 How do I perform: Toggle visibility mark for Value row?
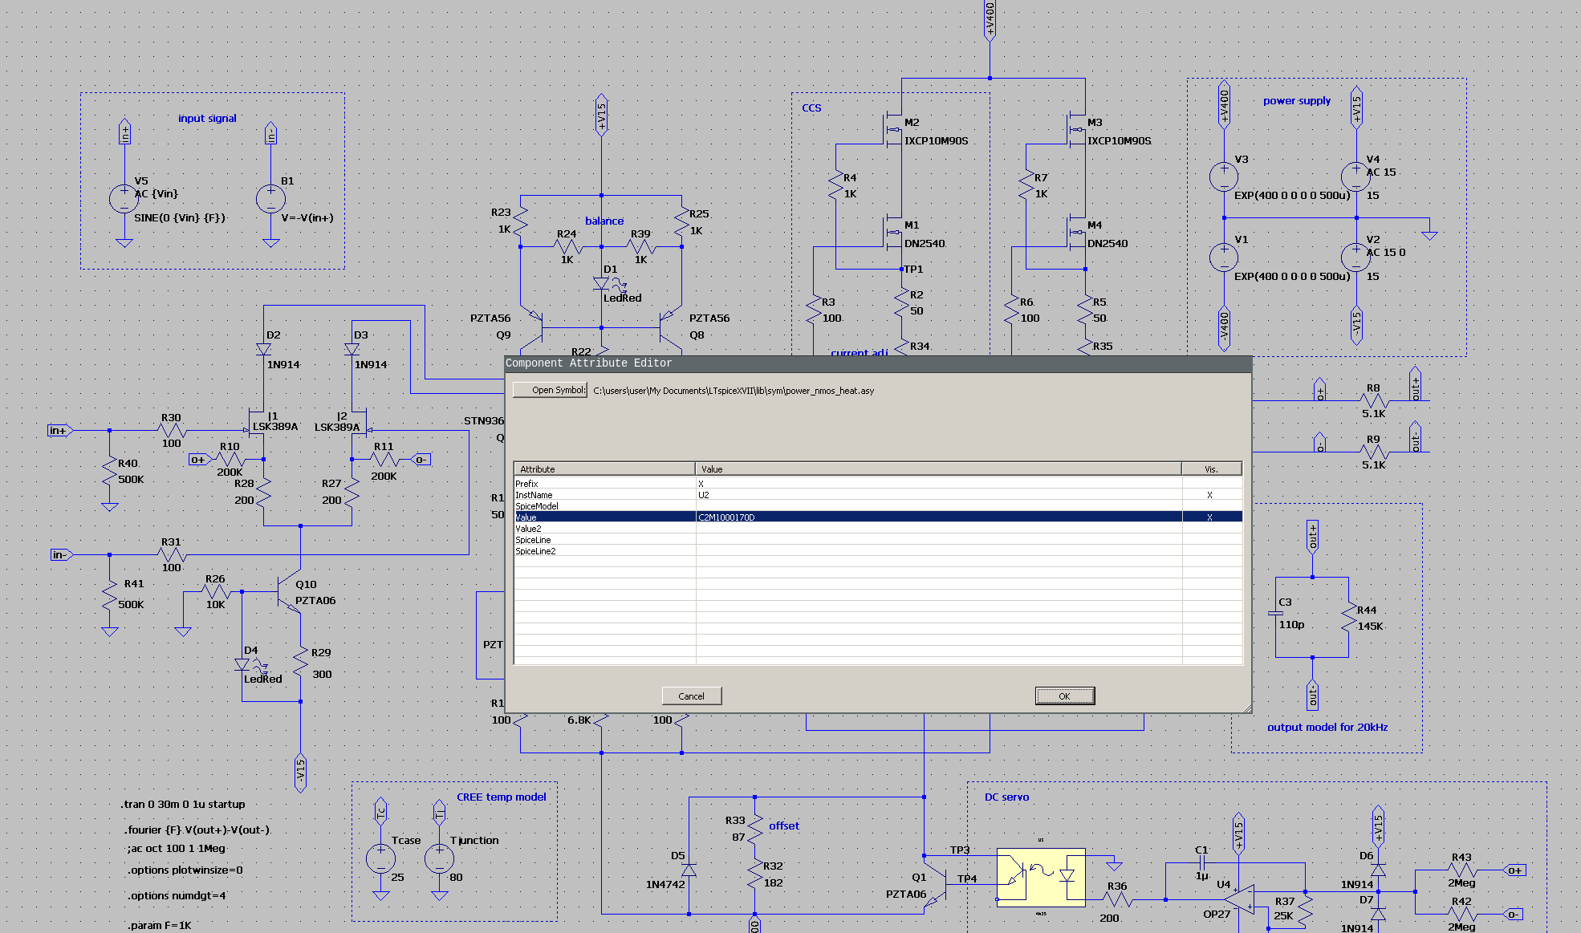click(x=1210, y=517)
